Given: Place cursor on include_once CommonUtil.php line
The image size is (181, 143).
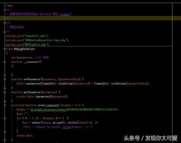Looking at the screenshot, I should [27, 36].
